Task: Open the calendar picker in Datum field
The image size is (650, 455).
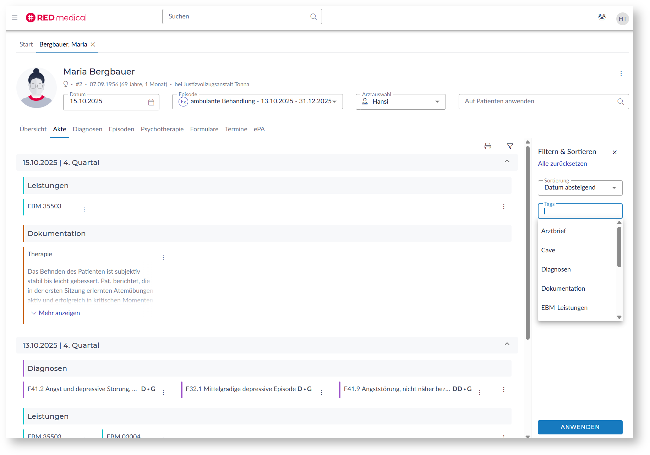Action: tap(151, 102)
